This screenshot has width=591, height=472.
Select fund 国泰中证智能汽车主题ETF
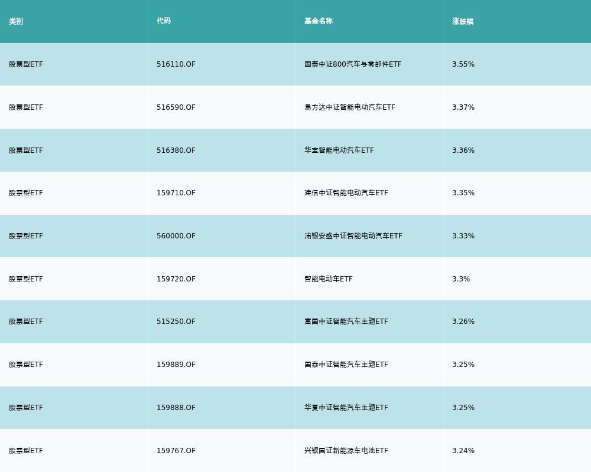tap(346, 365)
